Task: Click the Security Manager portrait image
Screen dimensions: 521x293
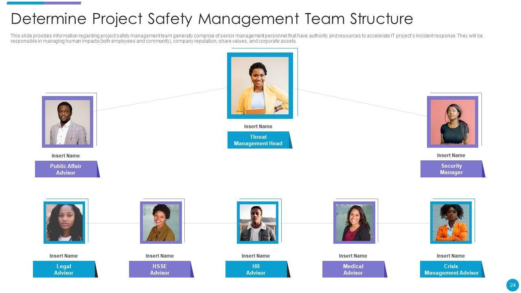Action: 452,122
